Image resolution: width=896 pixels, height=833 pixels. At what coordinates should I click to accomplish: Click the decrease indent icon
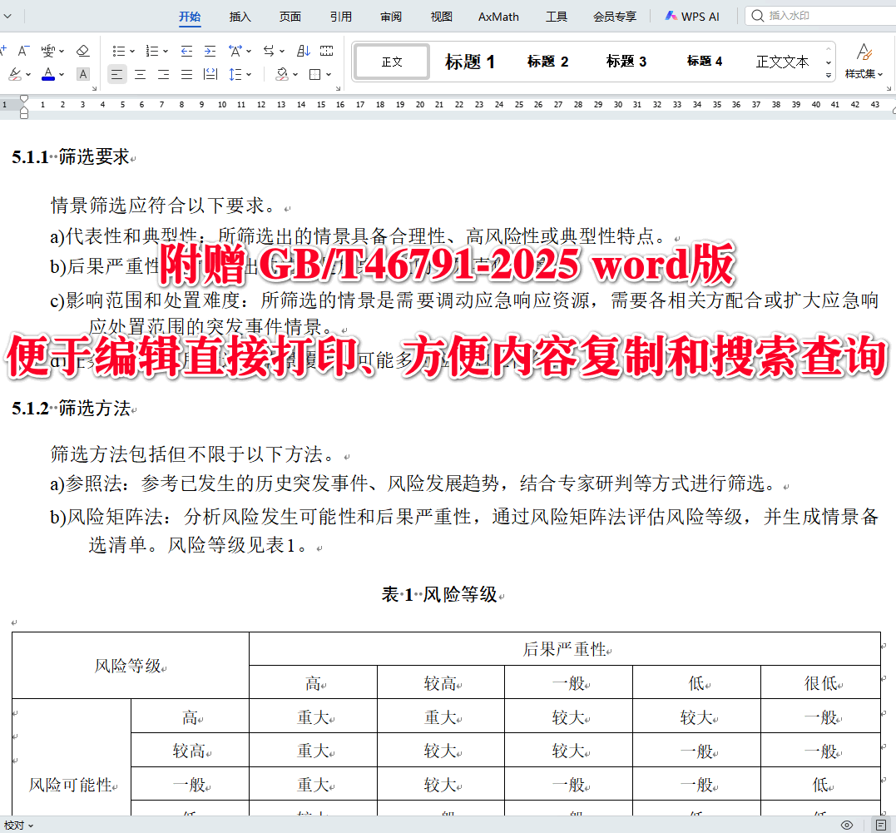(186, 51)
